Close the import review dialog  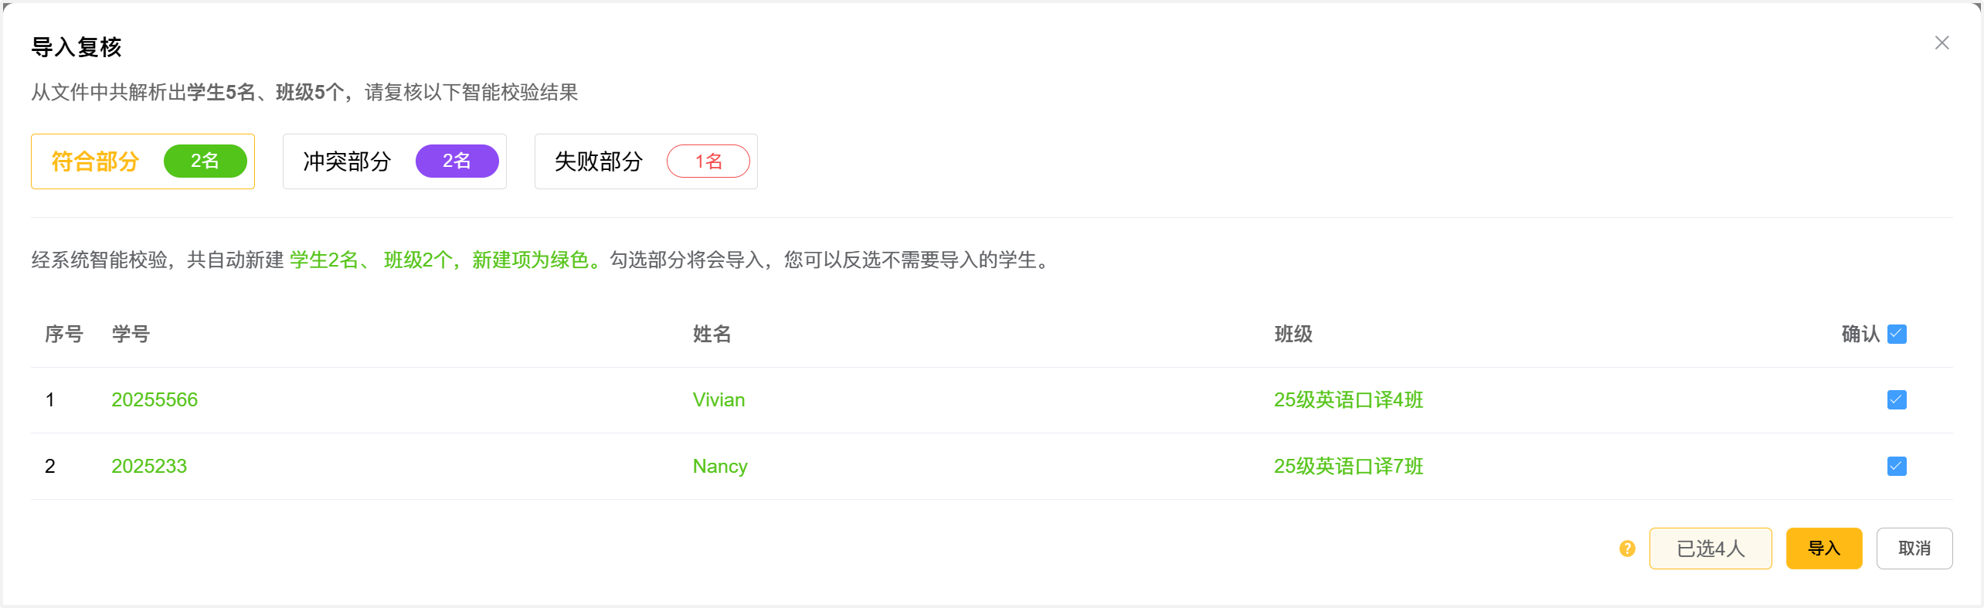tap(1942, 43)
